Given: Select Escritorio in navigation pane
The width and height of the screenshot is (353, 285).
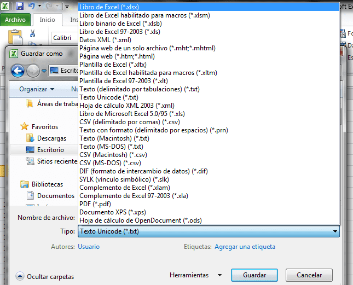Looking at the screenshot, I should [x=45, y=149].
